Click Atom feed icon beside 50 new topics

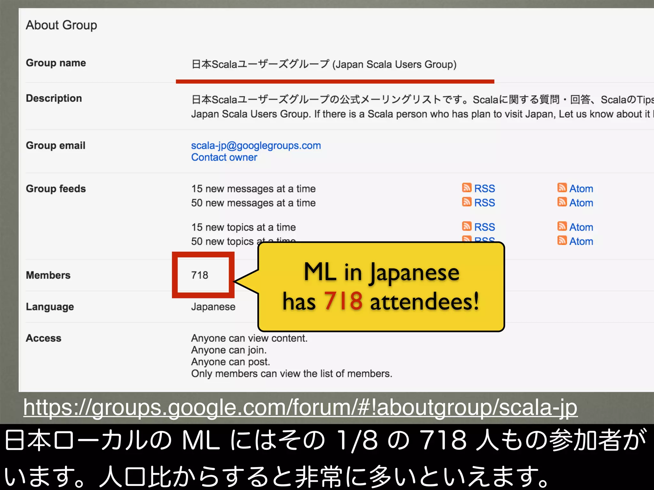coord(562,240)
